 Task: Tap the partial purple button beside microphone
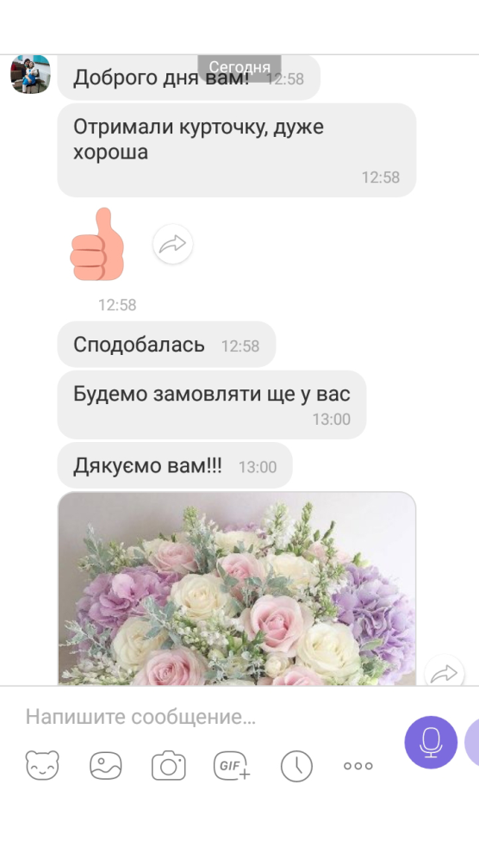(472, 742)
